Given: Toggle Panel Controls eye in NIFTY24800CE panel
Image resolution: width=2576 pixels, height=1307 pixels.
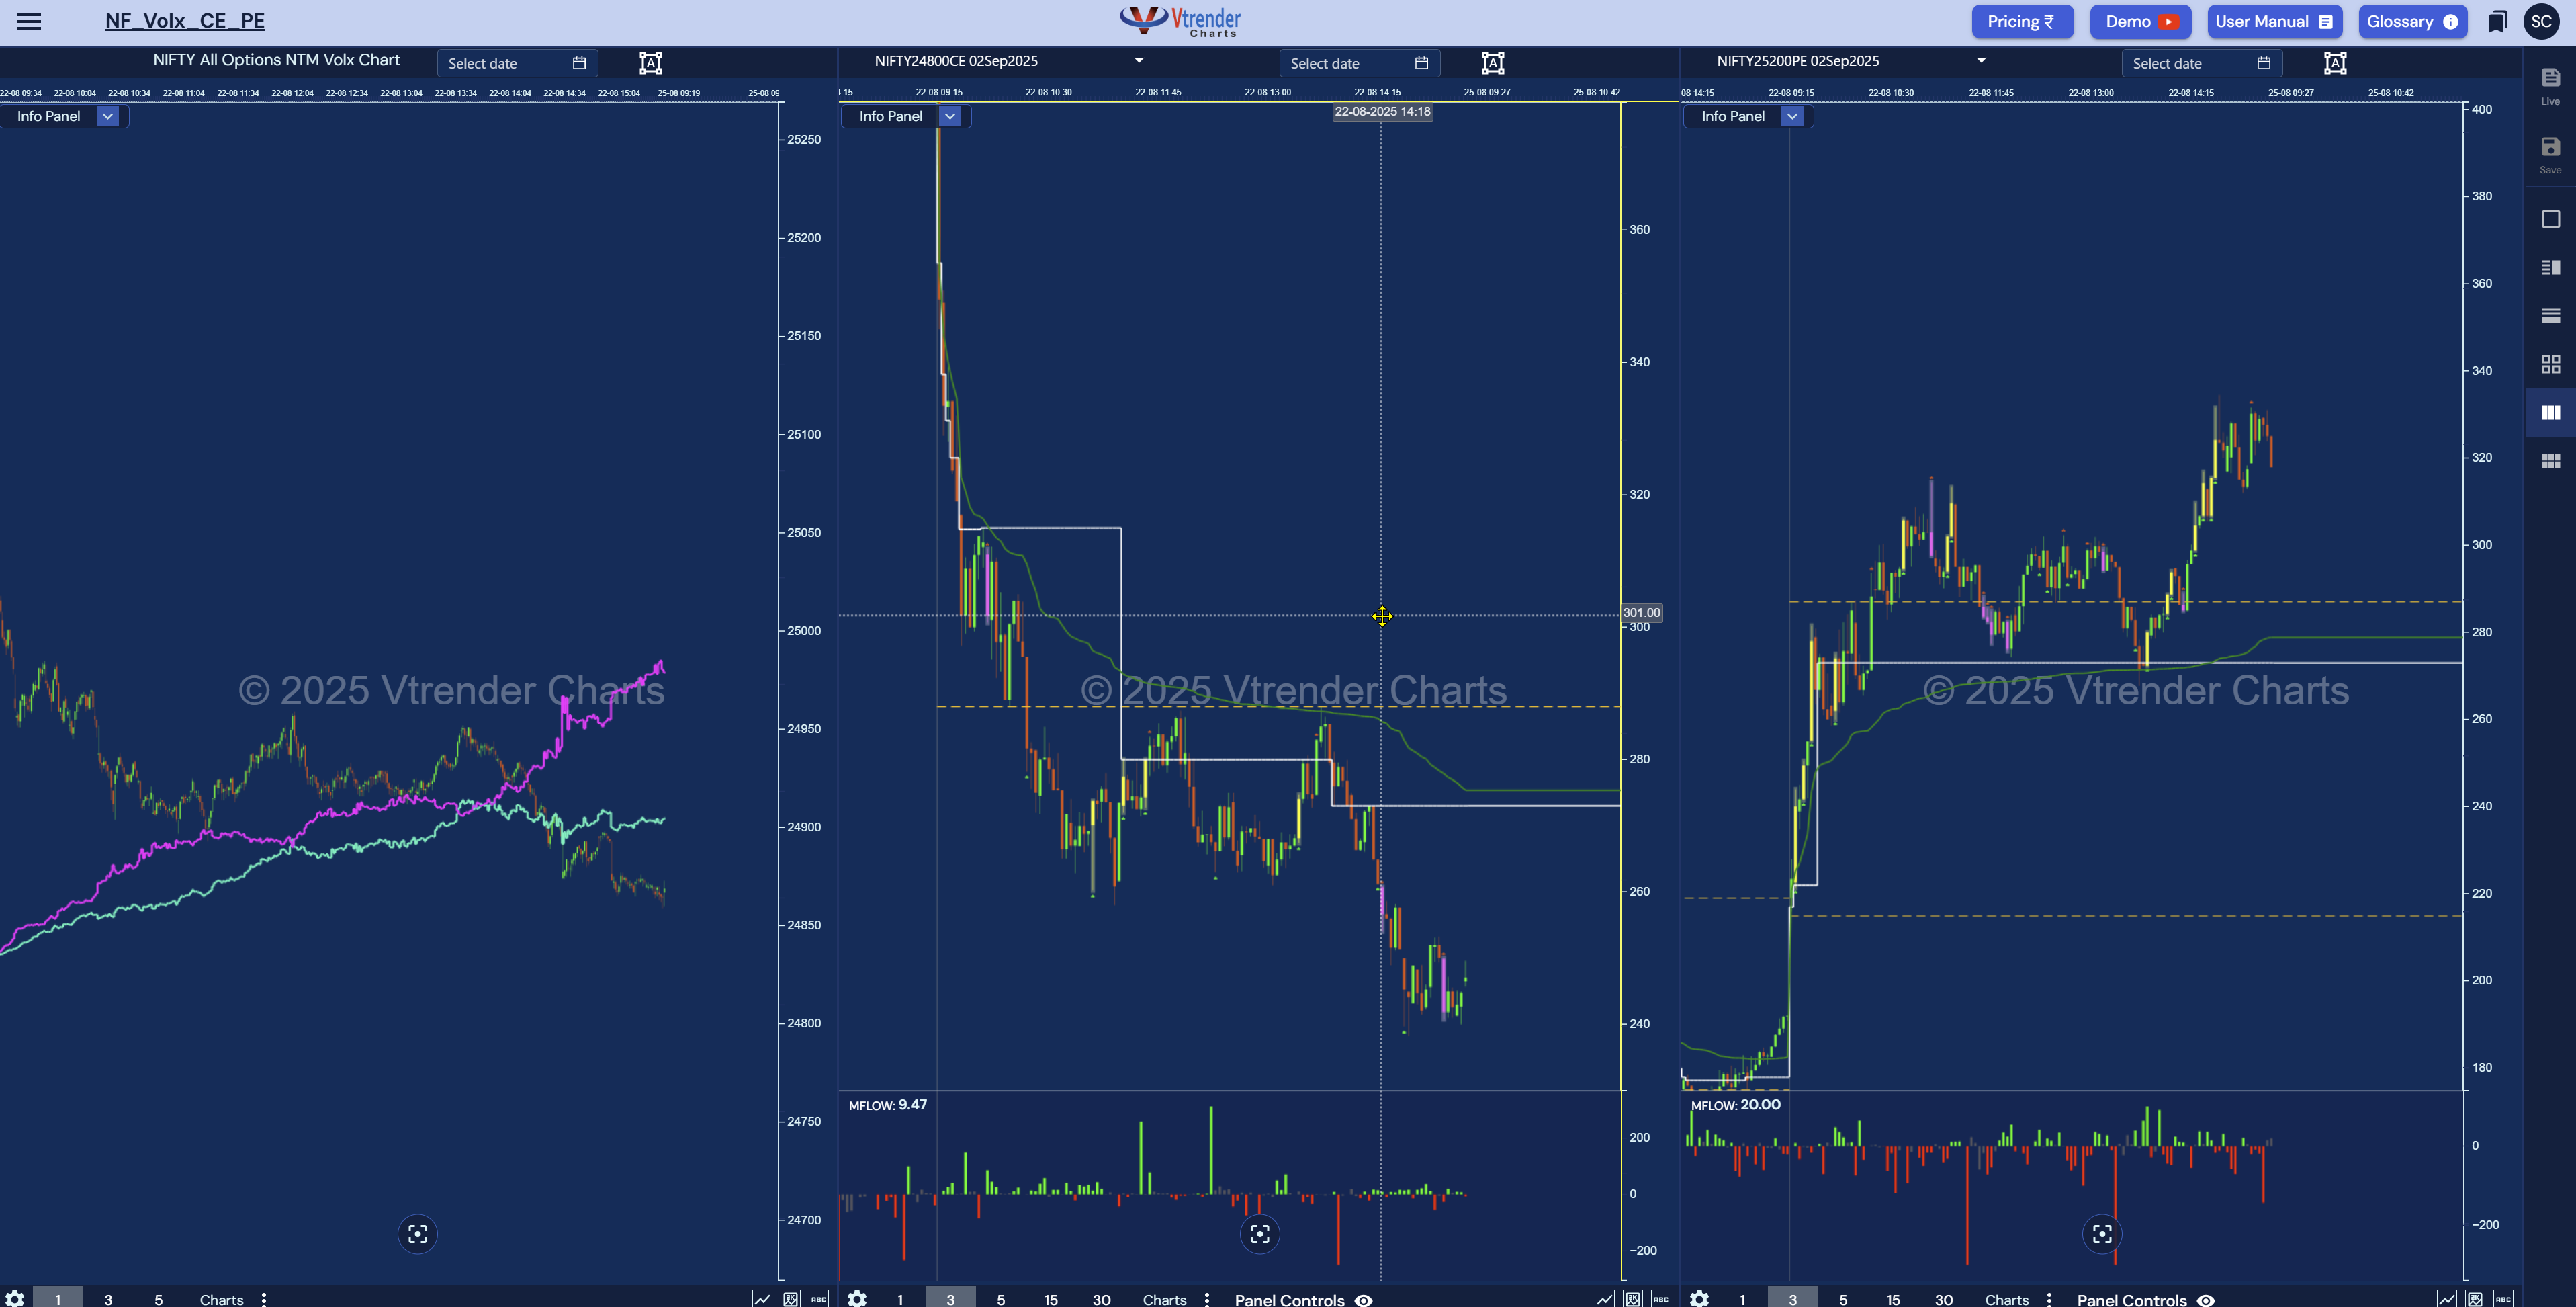Looking at the screenshot, I should [1363, 1300].
